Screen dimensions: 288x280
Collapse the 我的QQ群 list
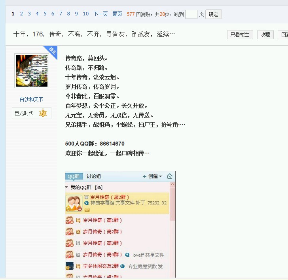click(67, 187)
